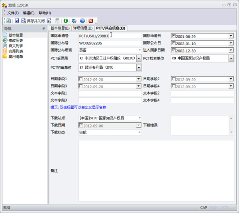
Task: Open the PCT初审单位 dropdown arrow
Action: (139, 68)
